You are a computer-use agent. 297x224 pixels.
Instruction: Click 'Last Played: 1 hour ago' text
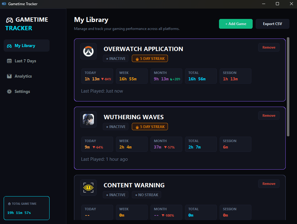click(104, 159)
